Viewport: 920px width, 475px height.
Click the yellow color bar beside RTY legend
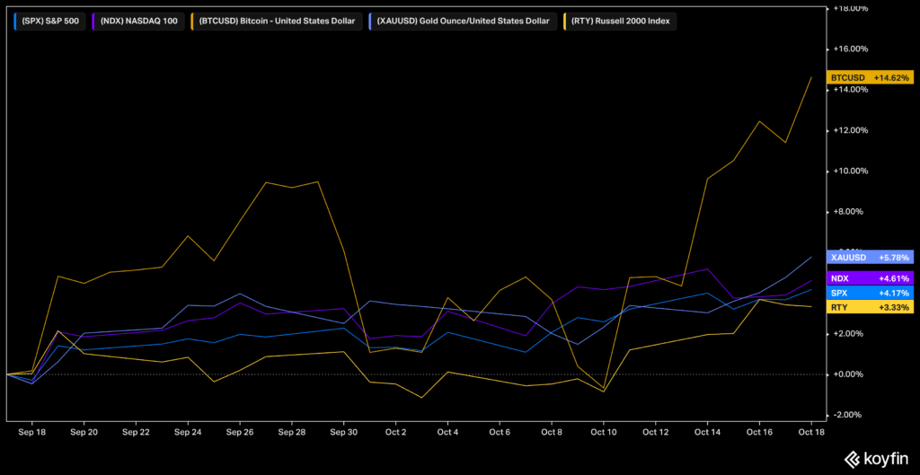565,22
